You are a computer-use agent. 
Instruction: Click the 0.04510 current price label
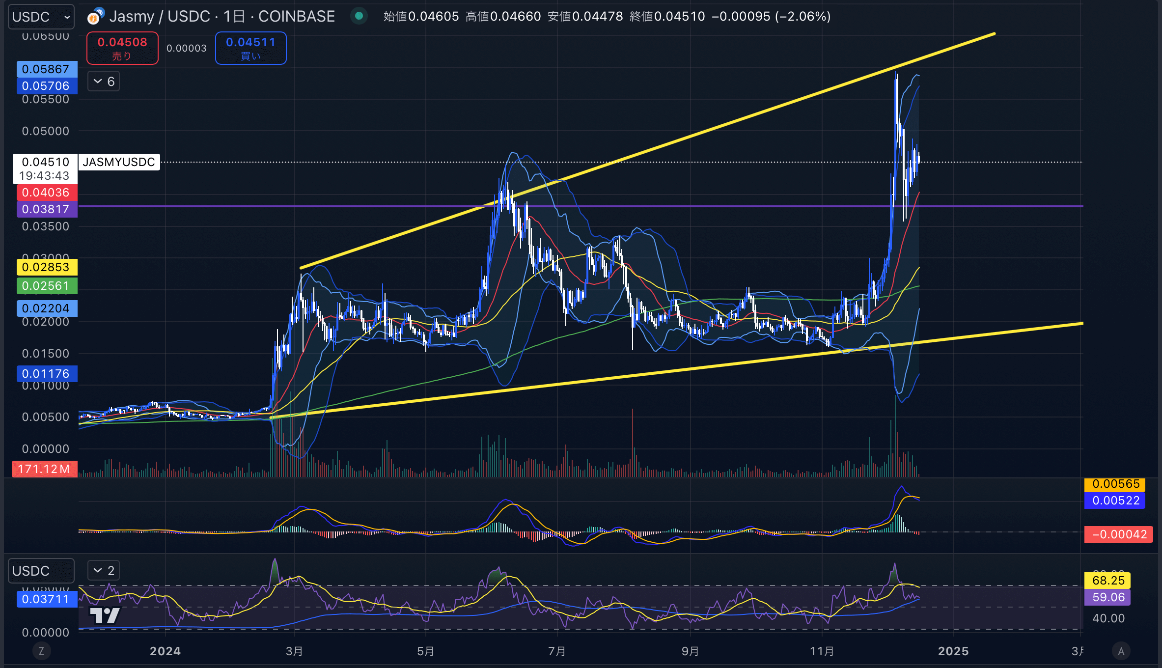[45, 162]
